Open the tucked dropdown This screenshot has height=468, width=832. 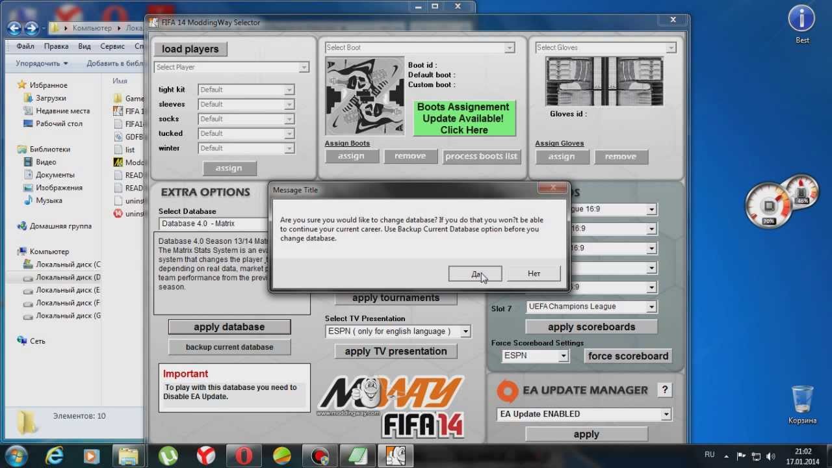(x=289, y=133)
